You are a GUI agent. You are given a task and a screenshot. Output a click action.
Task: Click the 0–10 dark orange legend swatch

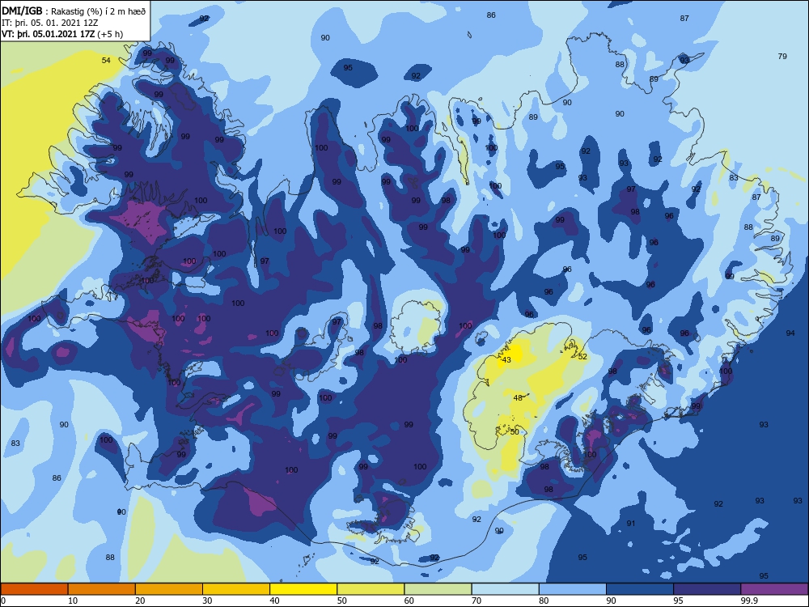(x=34, y=589)
